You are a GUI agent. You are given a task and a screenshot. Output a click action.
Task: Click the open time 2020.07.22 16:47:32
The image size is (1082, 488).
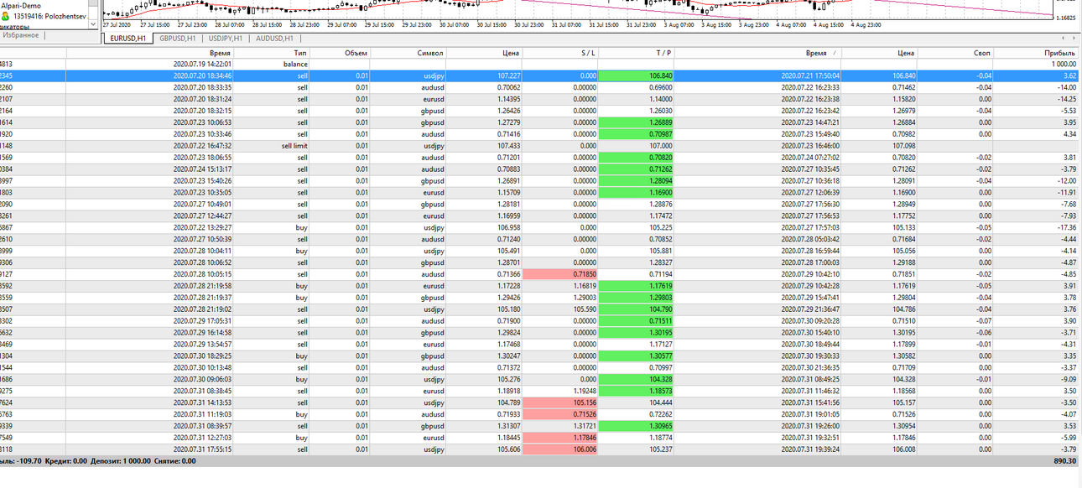(x=202, y=145)
